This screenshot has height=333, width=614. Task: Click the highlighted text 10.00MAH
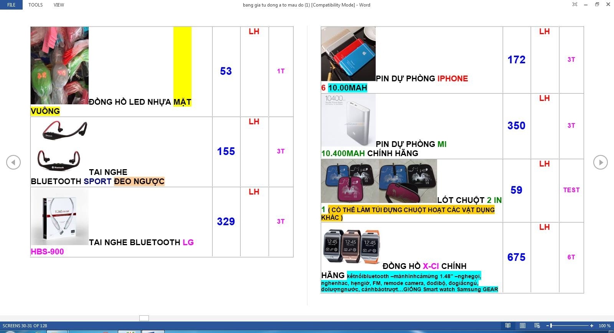pos(348,88)
